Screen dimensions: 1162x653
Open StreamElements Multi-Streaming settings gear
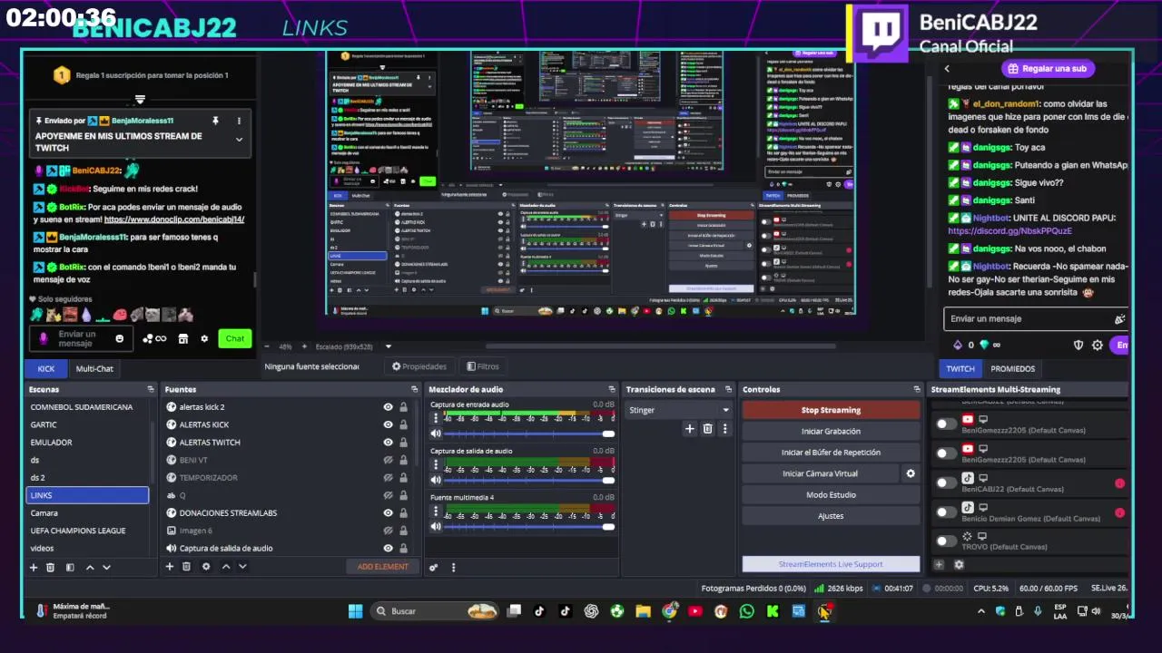click(x=959, y=565)
